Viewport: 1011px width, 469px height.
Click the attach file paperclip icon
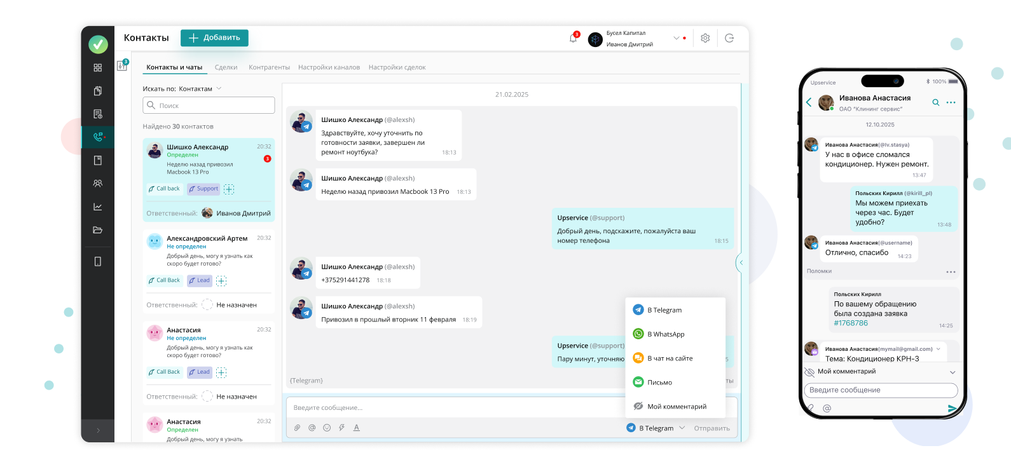coord(297,428)
